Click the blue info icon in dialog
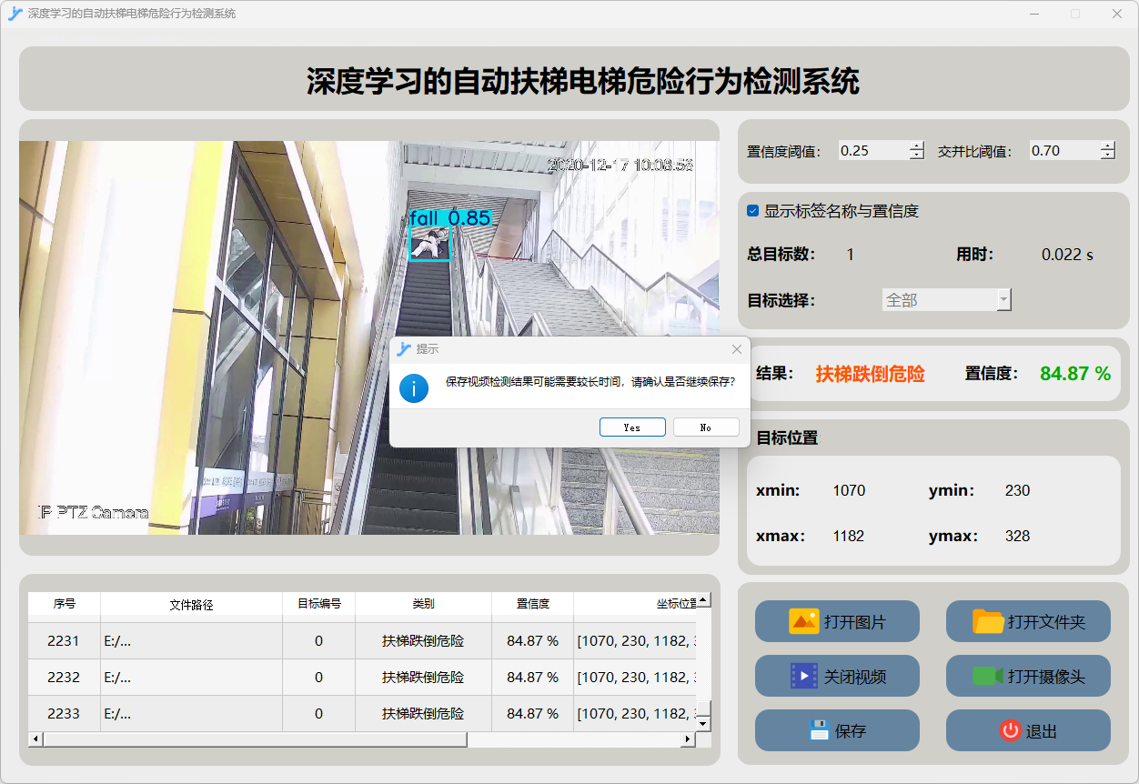This screenshot has width=1139, height=784. 414,387
